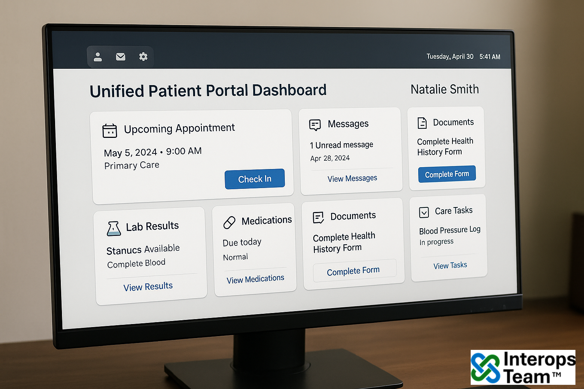Screen dimensions: 584x389
Task: Click the date "Tuesday,, April 30"
Action: tap(450, 57)
